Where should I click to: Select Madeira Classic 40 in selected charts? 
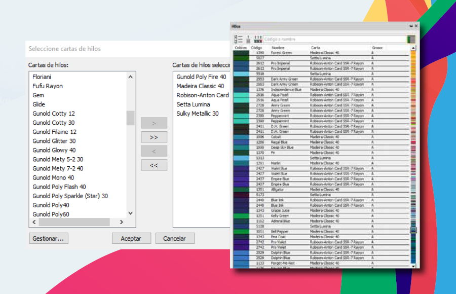[200, 86]
